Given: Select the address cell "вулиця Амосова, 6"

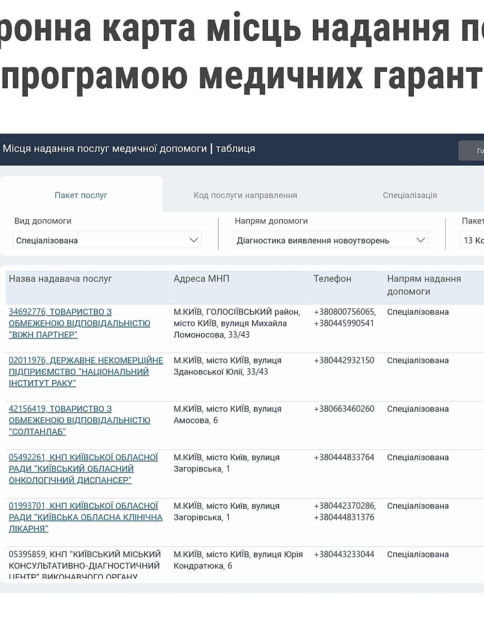Looking at the screenshot, I should (227, 415).
